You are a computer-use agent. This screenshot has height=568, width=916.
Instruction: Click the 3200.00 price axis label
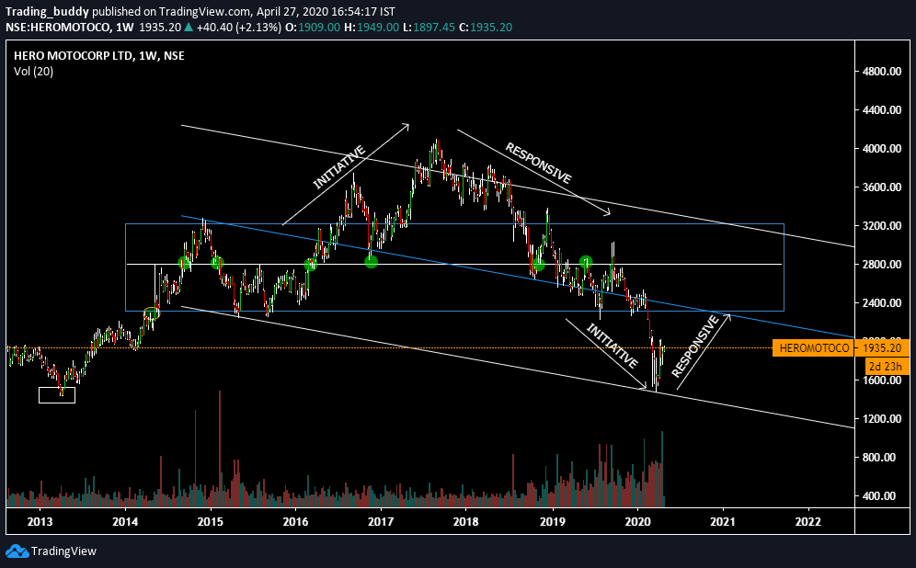pos(882,225)
